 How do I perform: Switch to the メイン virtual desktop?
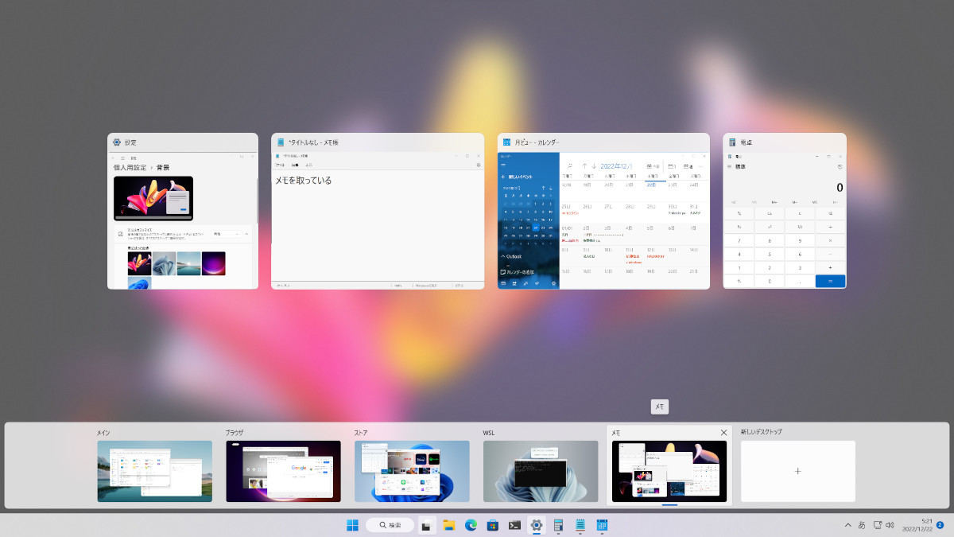[155, 471]
